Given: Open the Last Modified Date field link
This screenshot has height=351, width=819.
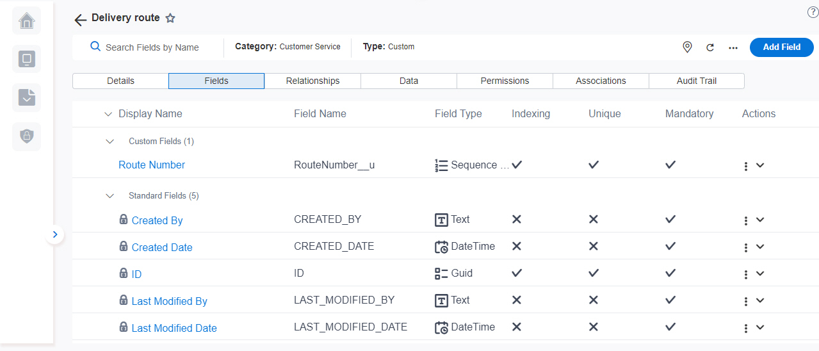Looking at the screenshot, I should tap(174, 328).
